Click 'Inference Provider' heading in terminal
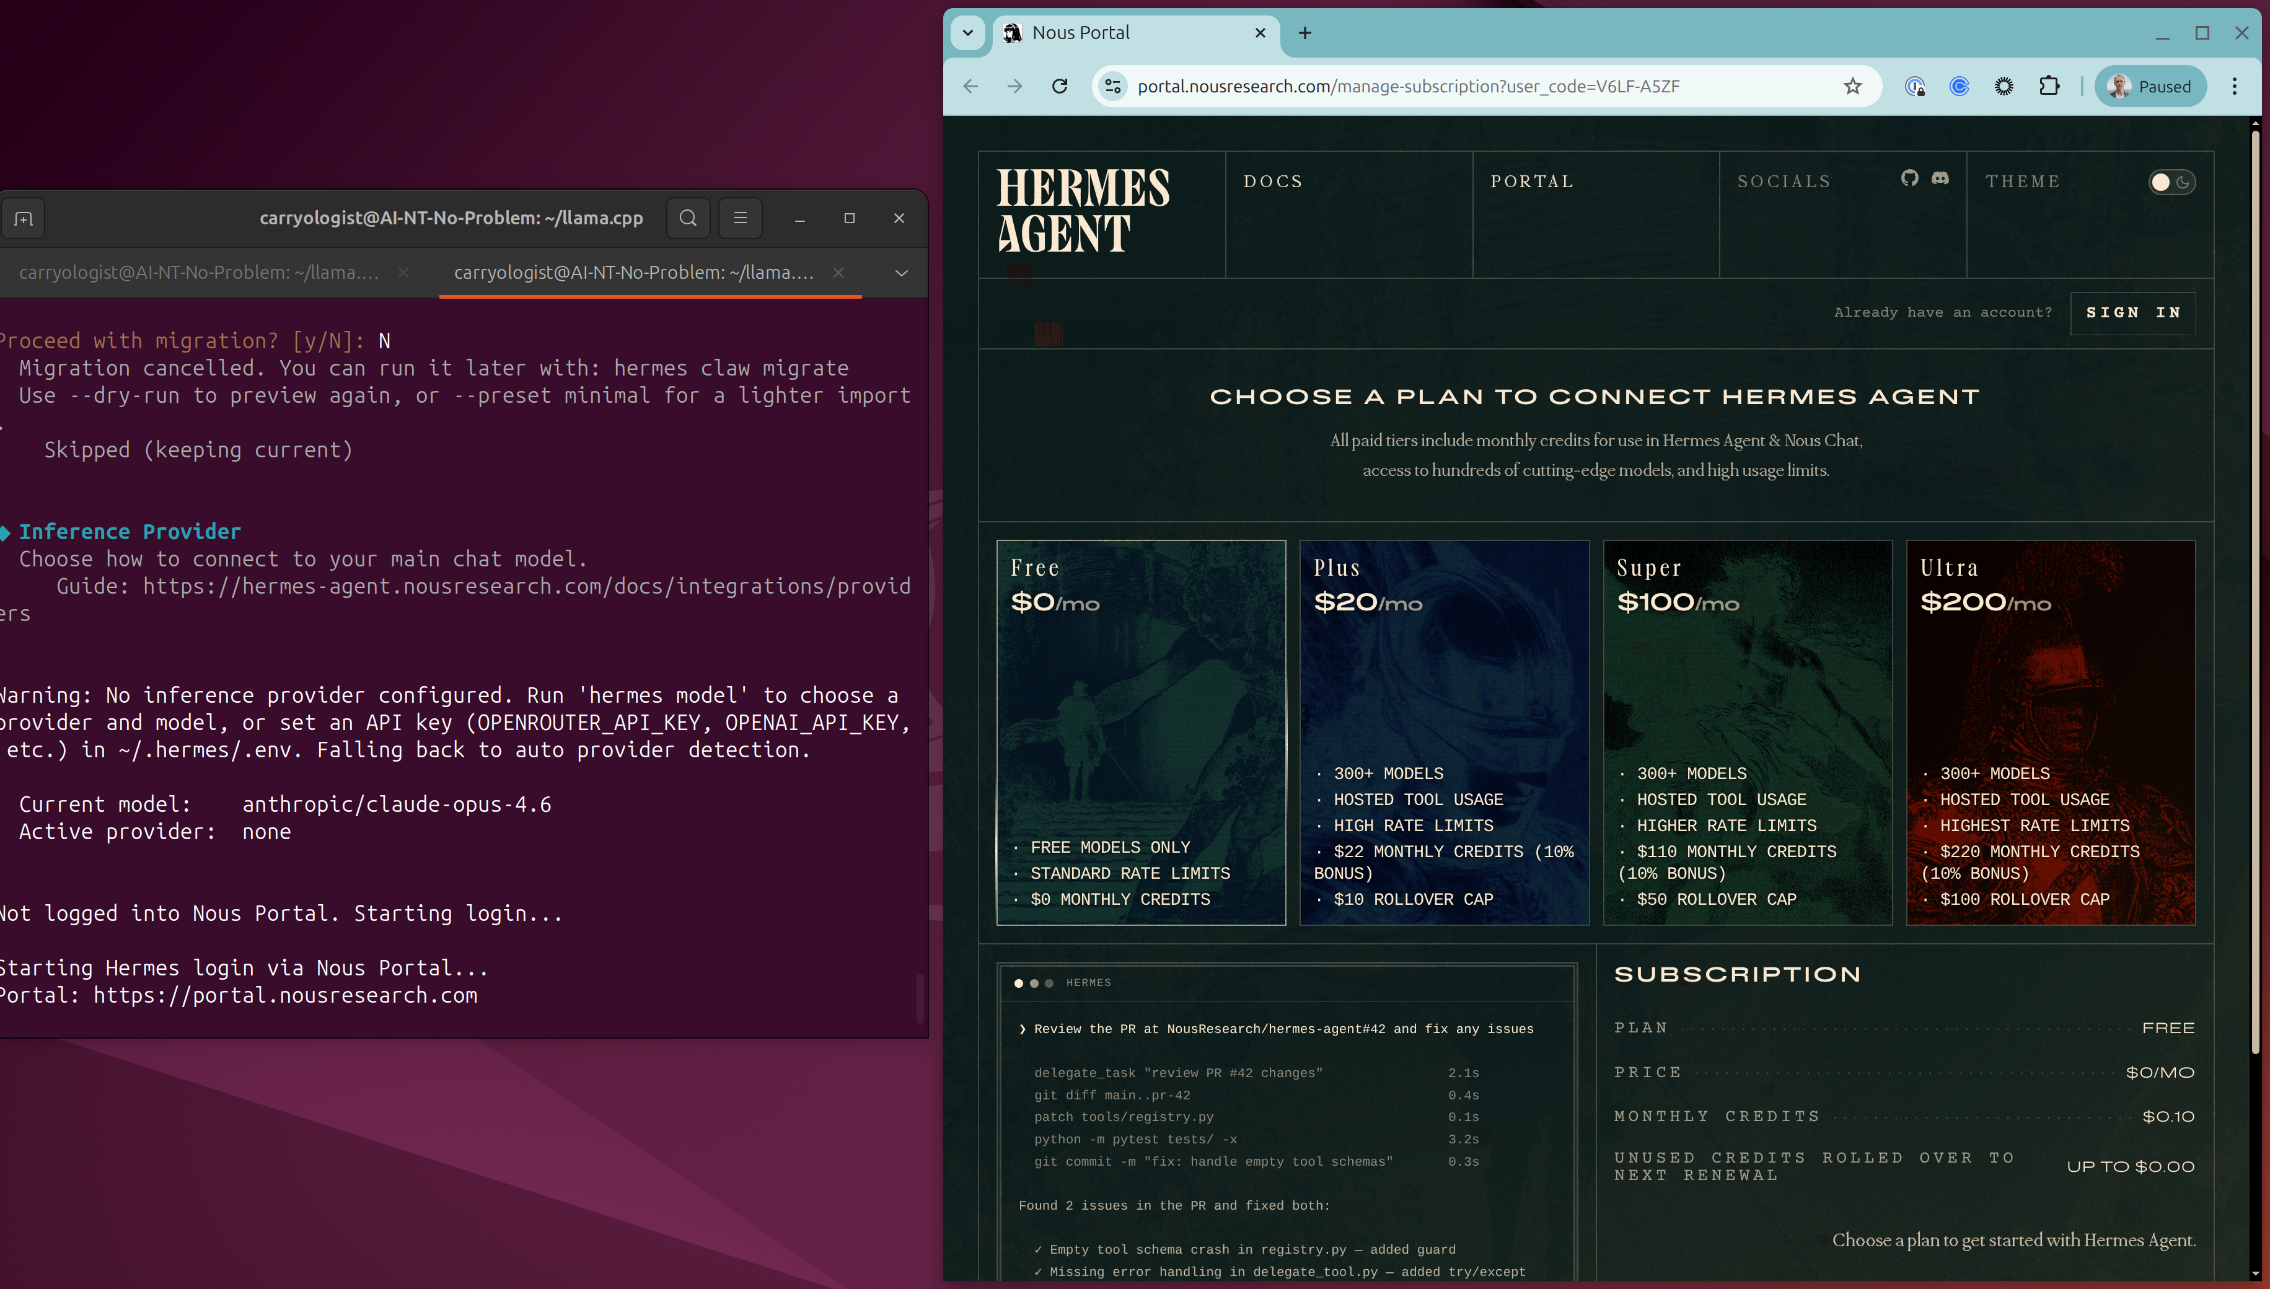This screenshot has height=1289, width=2270. (x=130, y=531)
